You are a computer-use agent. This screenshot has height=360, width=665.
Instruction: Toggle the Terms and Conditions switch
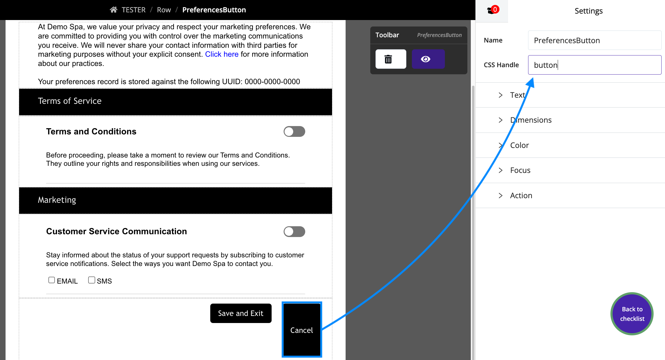coord(294,132)
